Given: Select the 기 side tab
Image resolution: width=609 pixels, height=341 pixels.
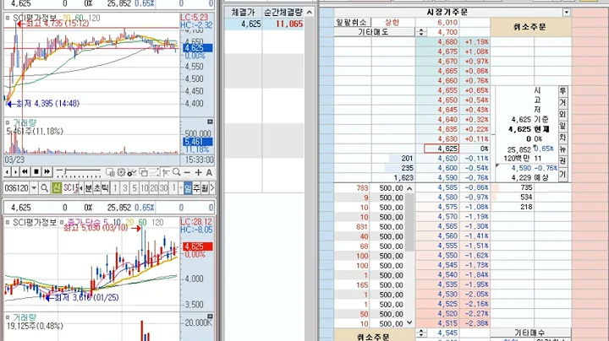Looking at the screenshot, I should click(562, 175).
